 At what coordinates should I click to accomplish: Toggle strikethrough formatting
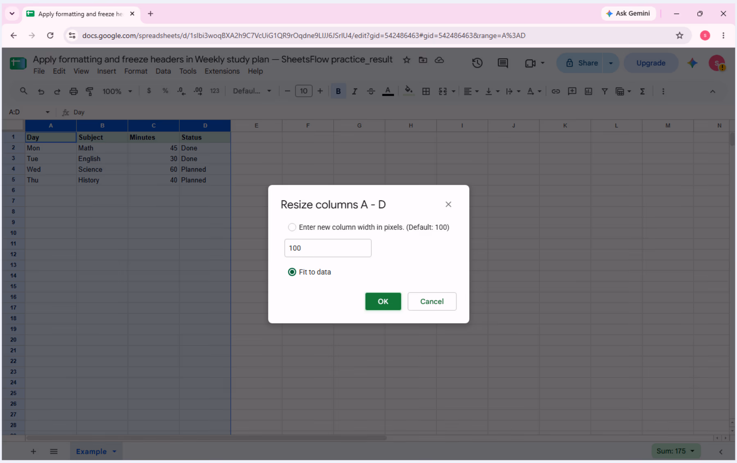click(371, 91)
